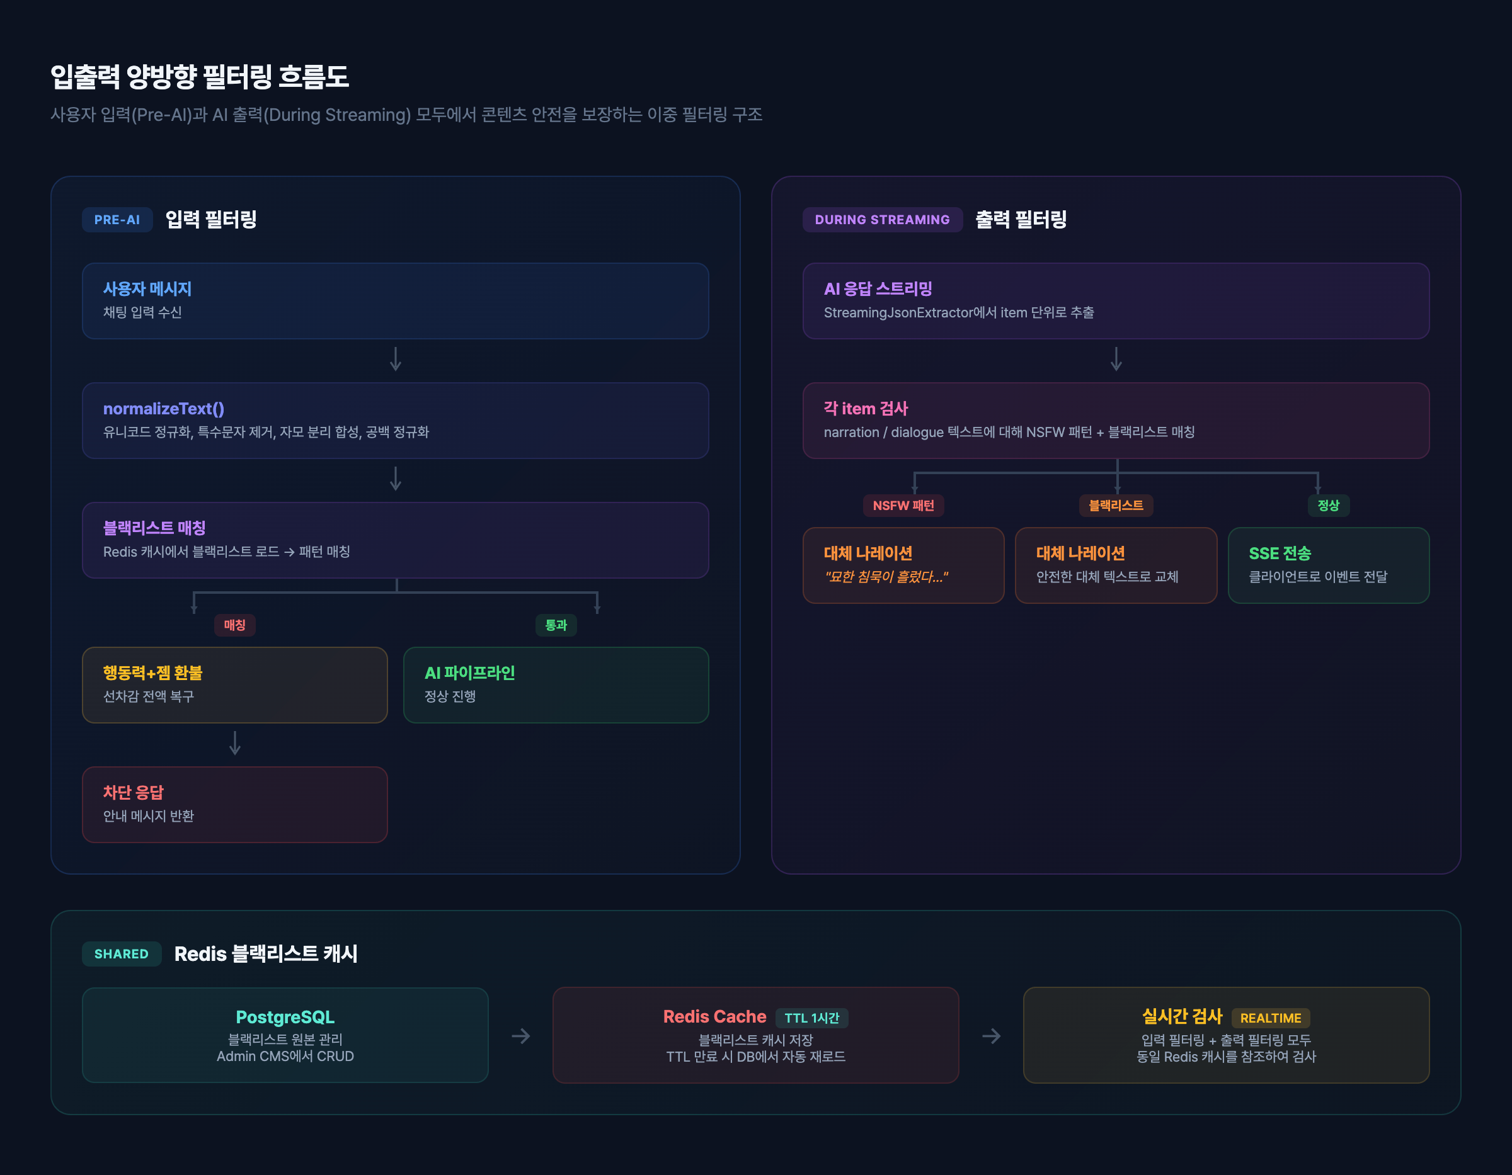Select the green 통과 branch label
1512x1175 pixels.
tap(556, 625)
